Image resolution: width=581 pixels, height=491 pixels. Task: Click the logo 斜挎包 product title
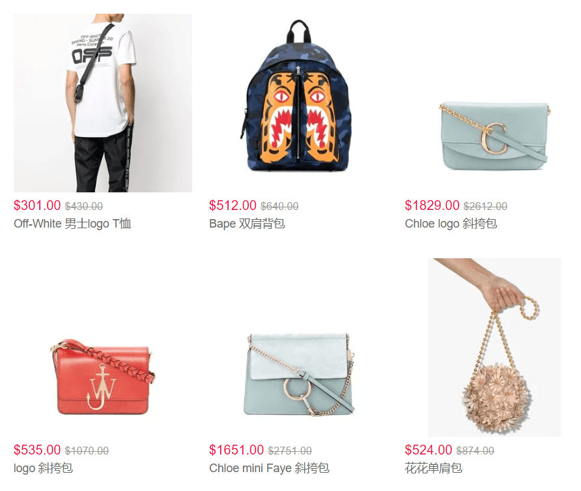pyautogui.click(x=44, y=468)
